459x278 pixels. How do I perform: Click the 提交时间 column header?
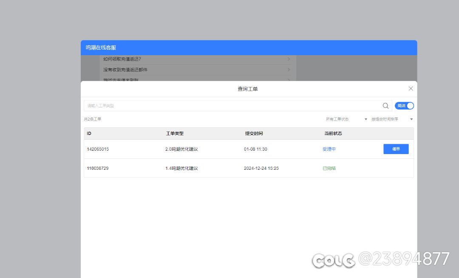(254, 134)
